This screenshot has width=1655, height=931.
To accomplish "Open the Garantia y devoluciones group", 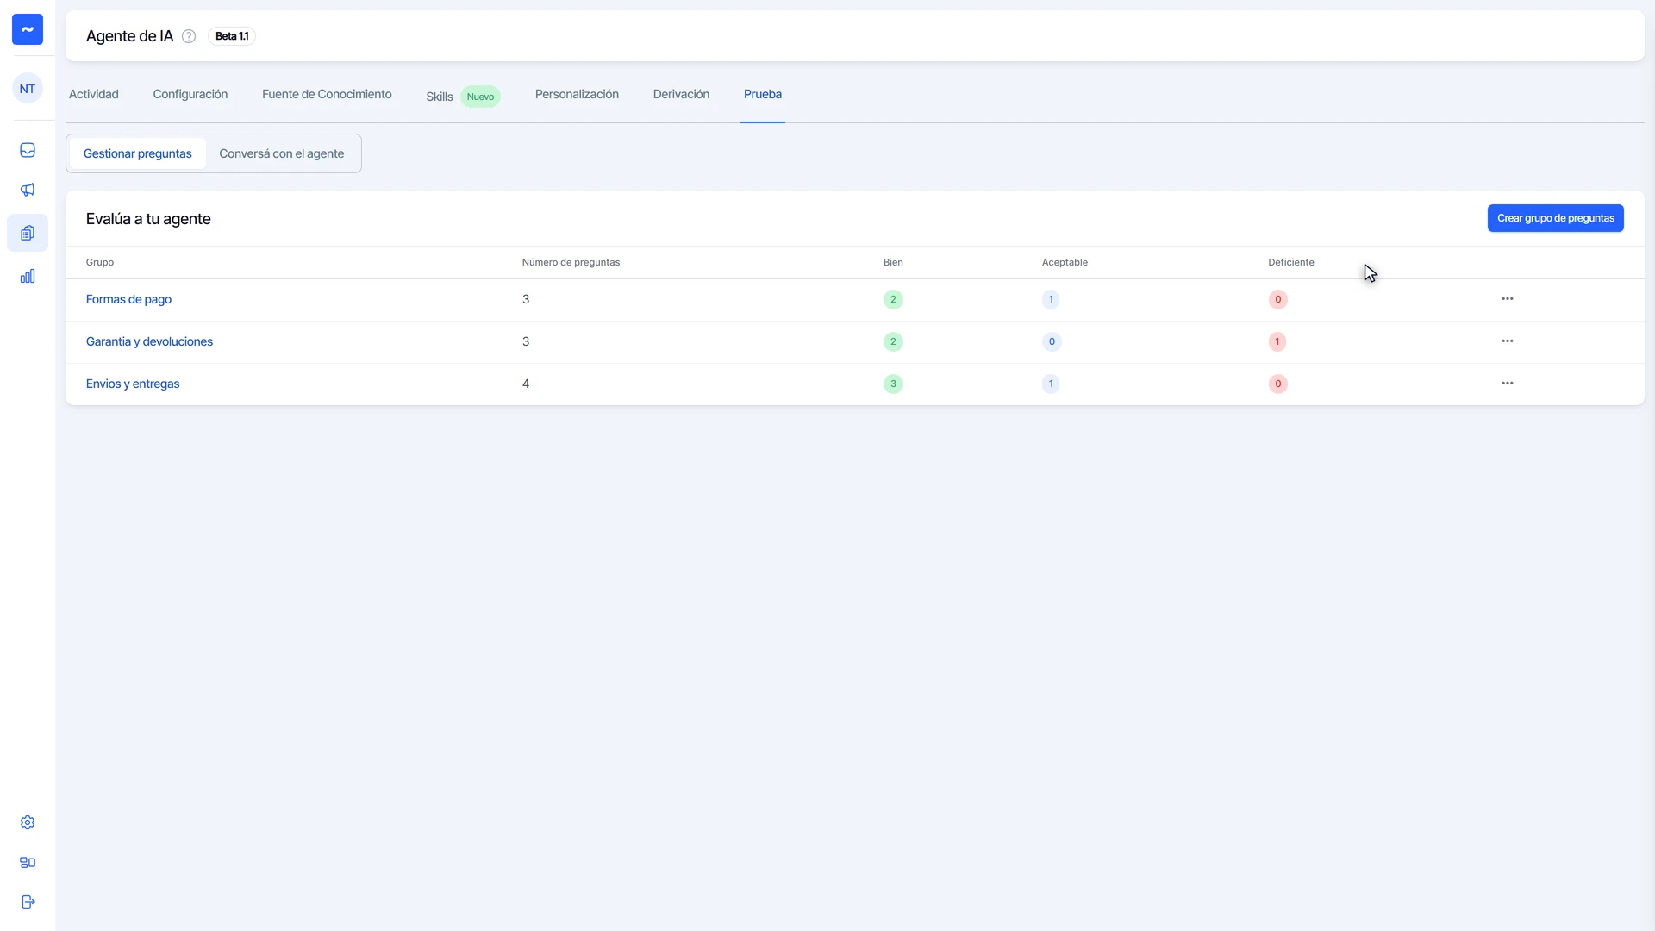I will pos(149,341).
